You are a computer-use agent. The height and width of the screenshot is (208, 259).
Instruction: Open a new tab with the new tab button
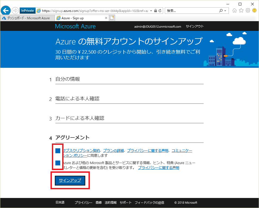pos(112,18)
